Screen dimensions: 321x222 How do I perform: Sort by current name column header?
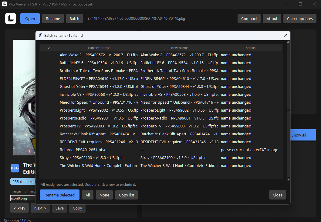pyautogui.click(x=99, y=48)
